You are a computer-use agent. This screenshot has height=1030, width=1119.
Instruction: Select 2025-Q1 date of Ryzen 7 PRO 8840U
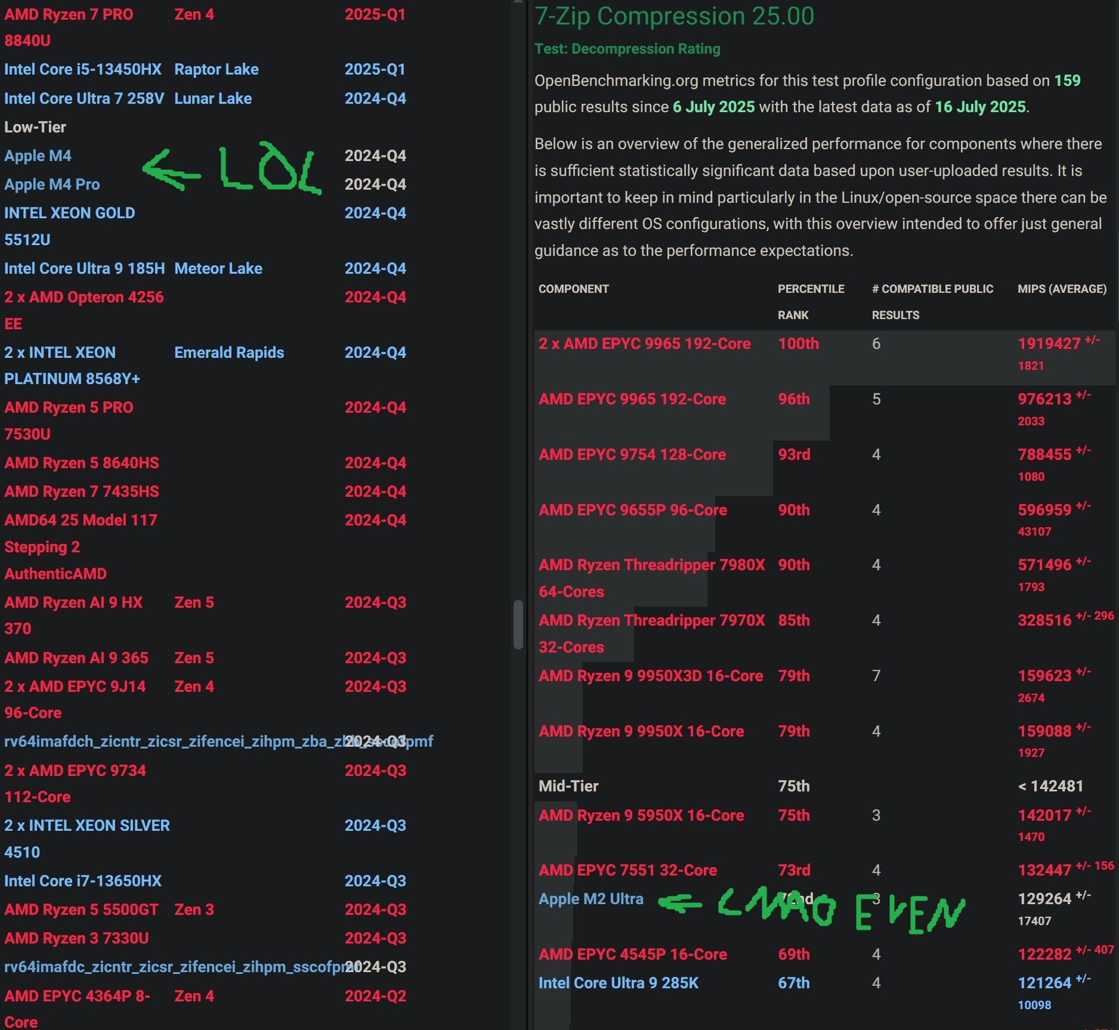[x=375, y=14]
